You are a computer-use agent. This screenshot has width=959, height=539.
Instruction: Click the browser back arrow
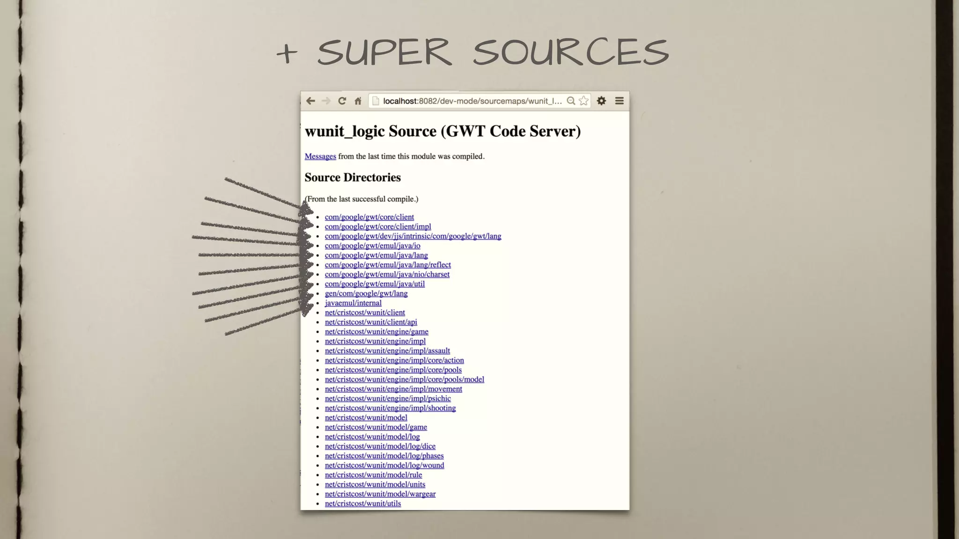310,101
